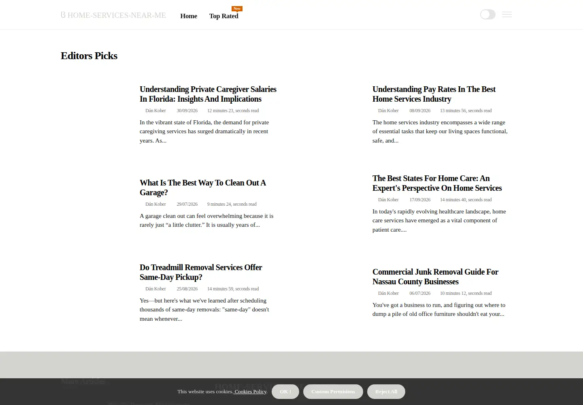Viewport: 583px width, 405px height.
Task: Open Commercial Junk Removal Guide For Nassau County
Action: [435, 277]
